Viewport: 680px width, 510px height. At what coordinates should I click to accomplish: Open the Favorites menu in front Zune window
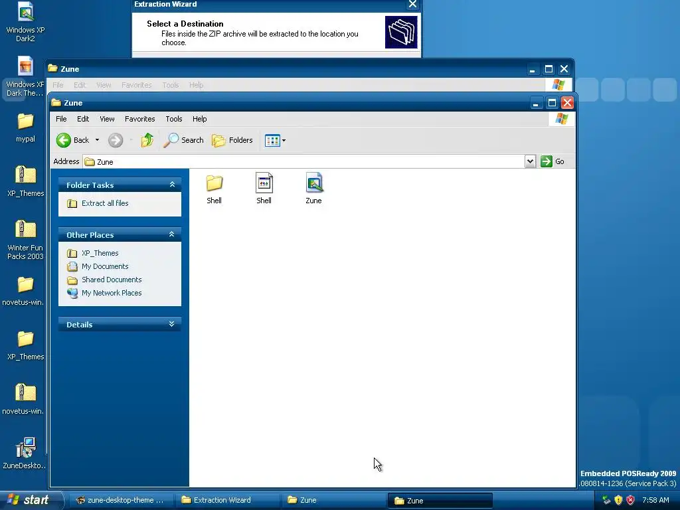(139, 119)
